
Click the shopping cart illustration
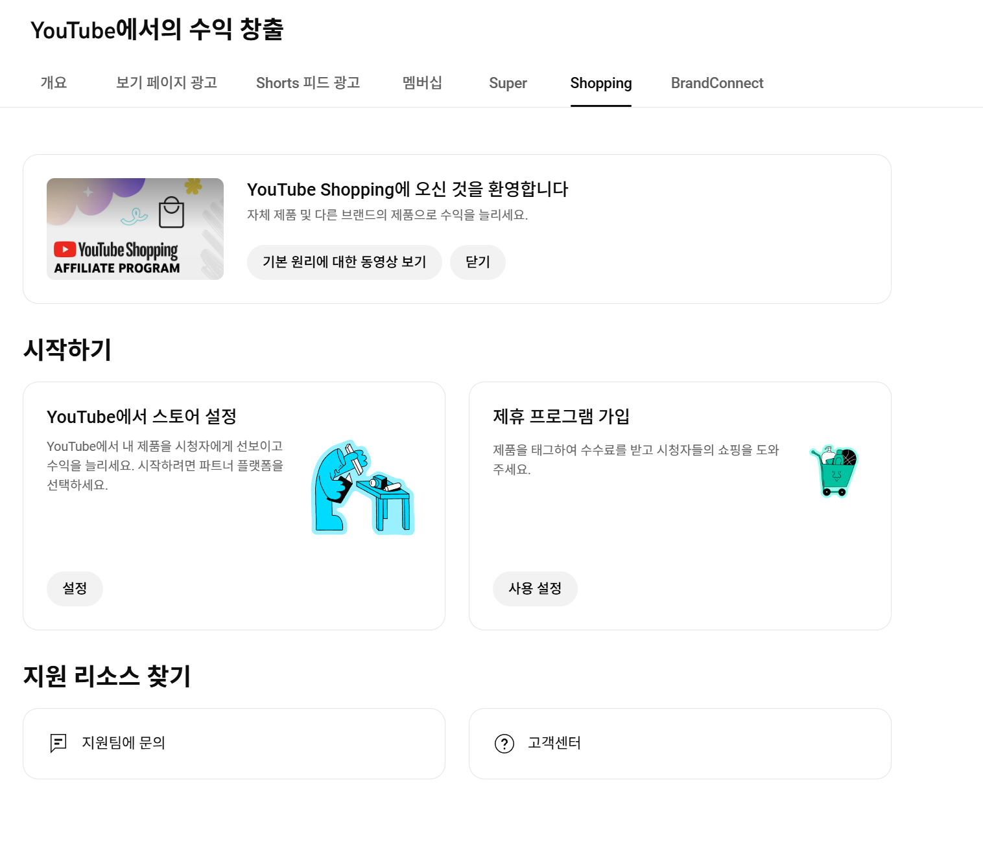click(835, 471)
